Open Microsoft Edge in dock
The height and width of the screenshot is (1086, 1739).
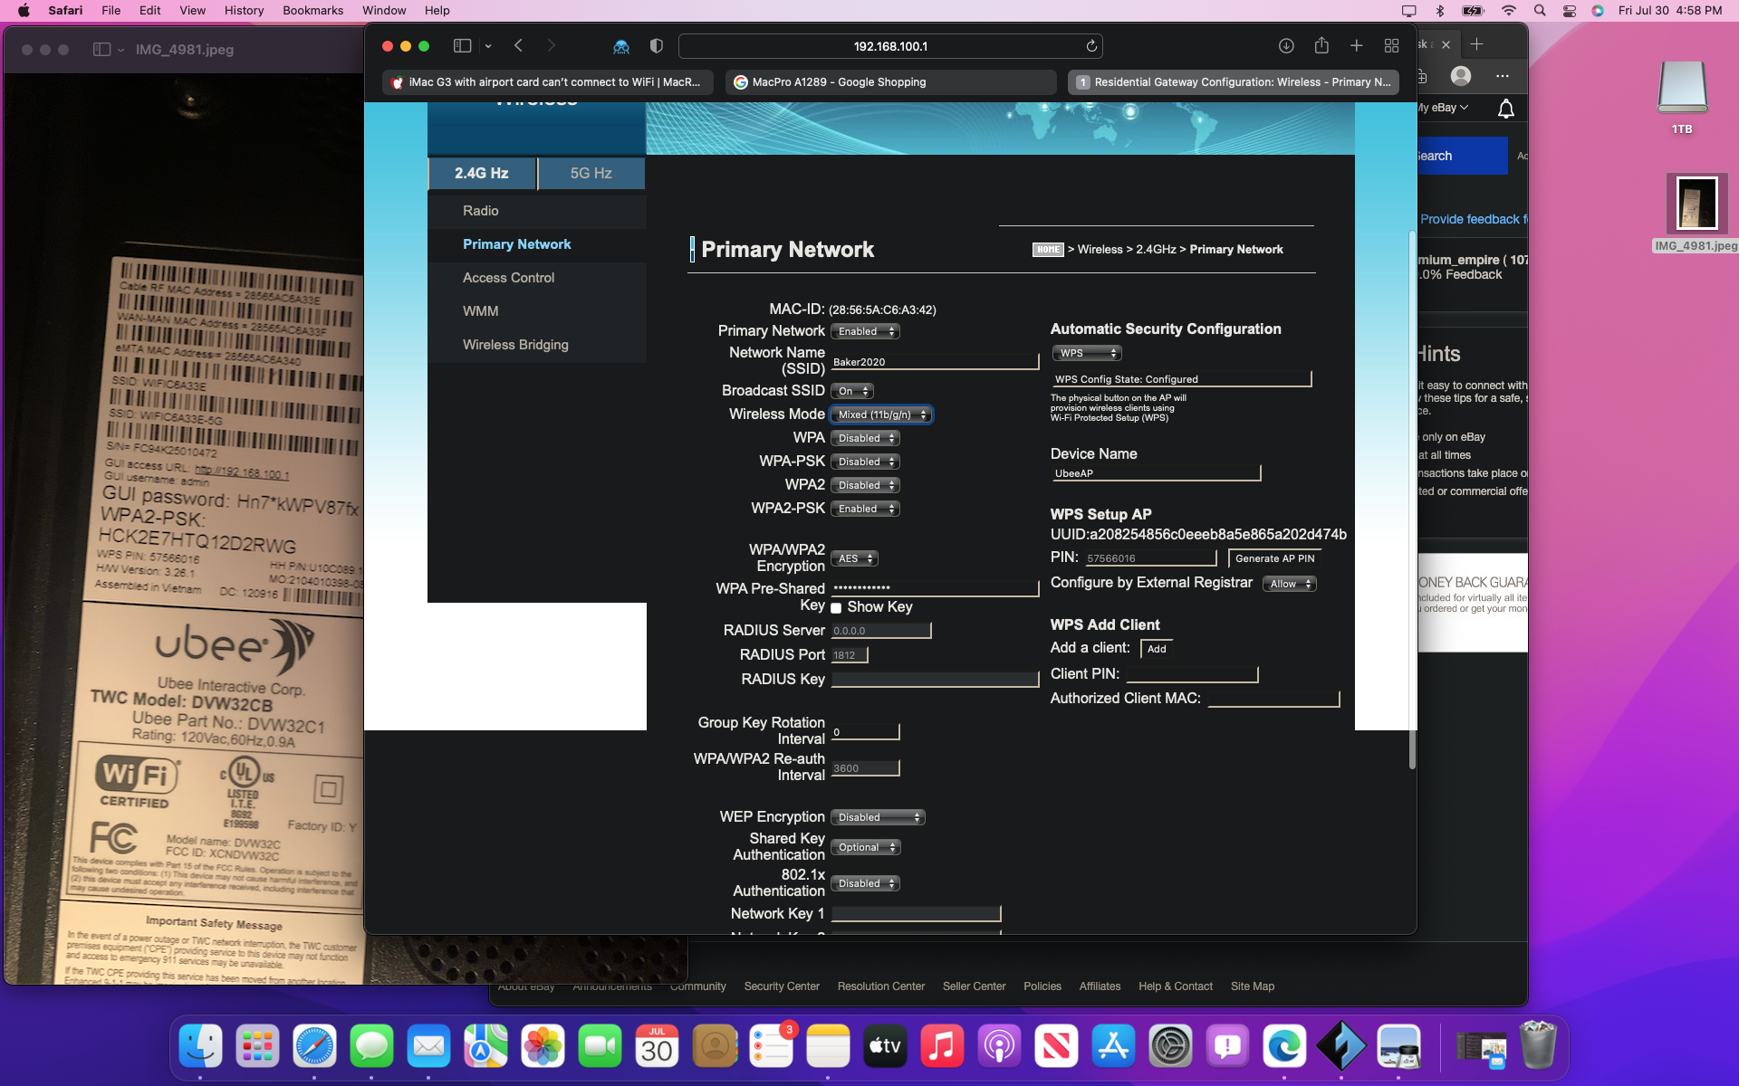[x=1284, y=1046]
